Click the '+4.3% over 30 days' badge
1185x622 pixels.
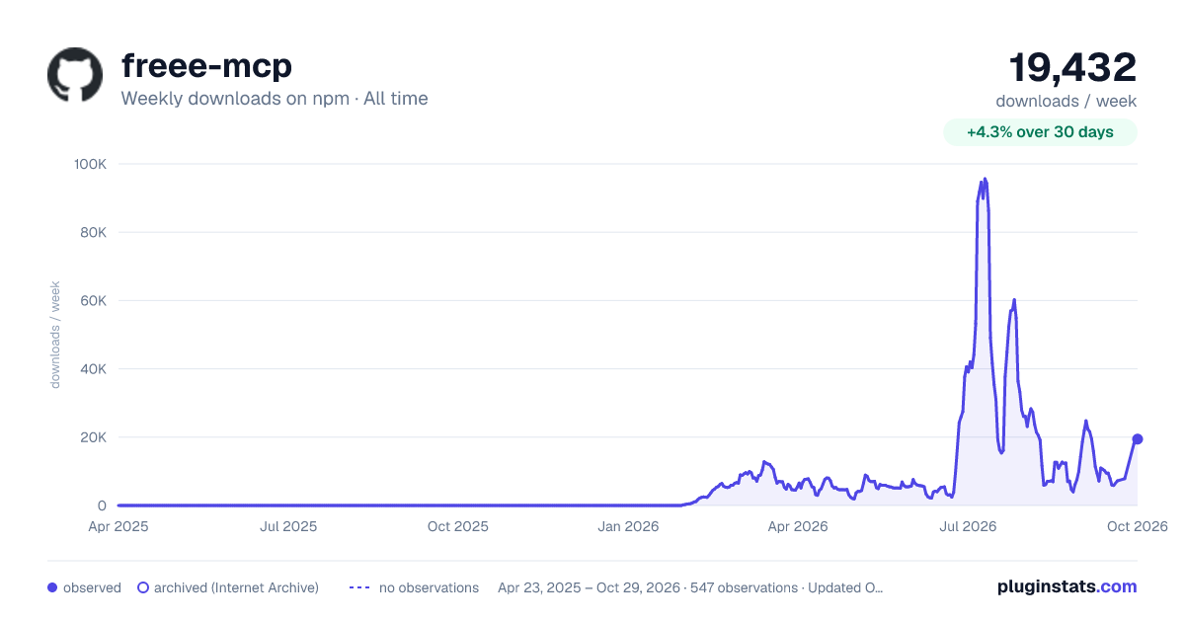(x=1040, y=132)
